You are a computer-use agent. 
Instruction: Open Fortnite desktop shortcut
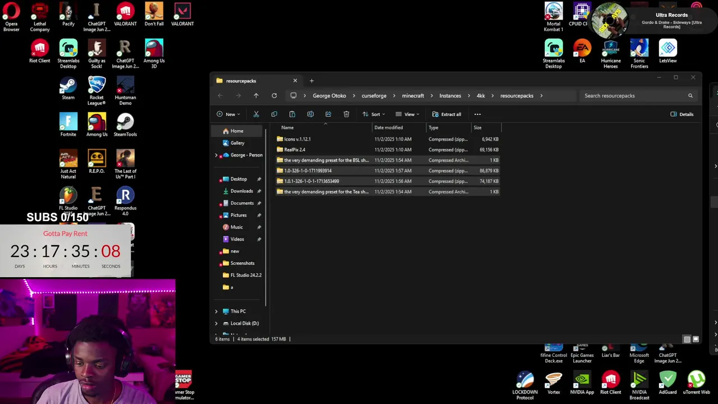pyautogui.click(x=68, y=125)
